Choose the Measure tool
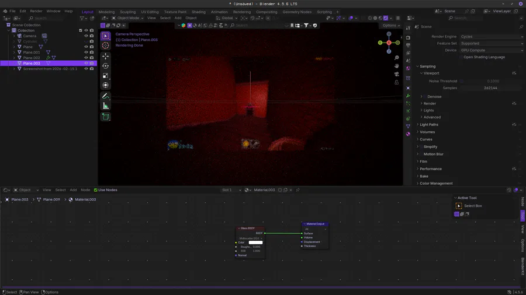 pos(105,106)
